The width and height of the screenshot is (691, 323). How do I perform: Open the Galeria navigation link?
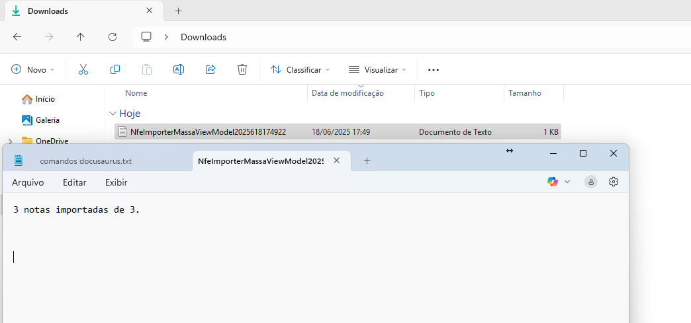[47, 120]
